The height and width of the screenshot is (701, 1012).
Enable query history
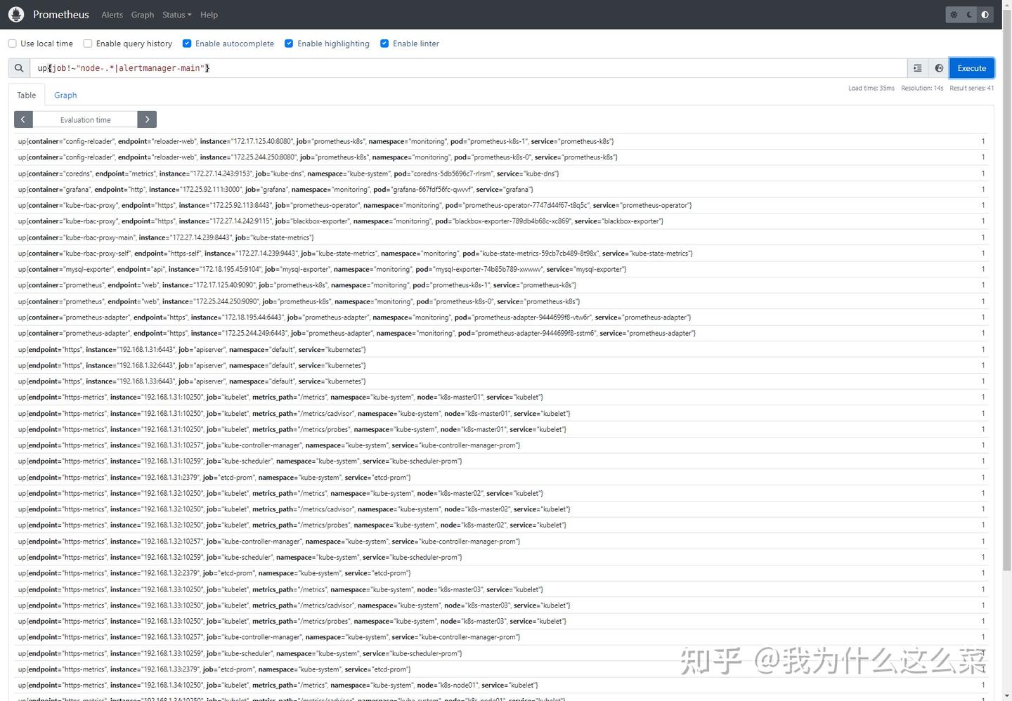click(x=87, y=43)
